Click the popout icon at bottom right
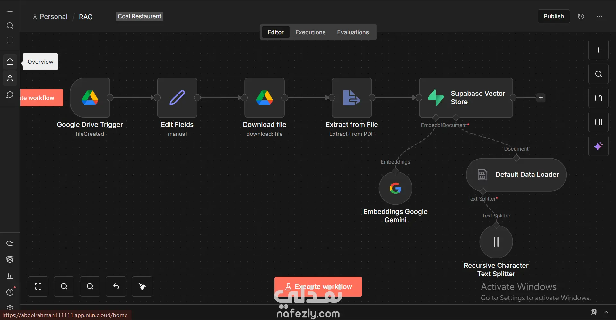616x320 pixels. click(x=594, y=312)
